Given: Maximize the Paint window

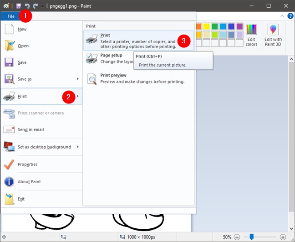Looking at the screenshot, I should click(x=269, y=6).
